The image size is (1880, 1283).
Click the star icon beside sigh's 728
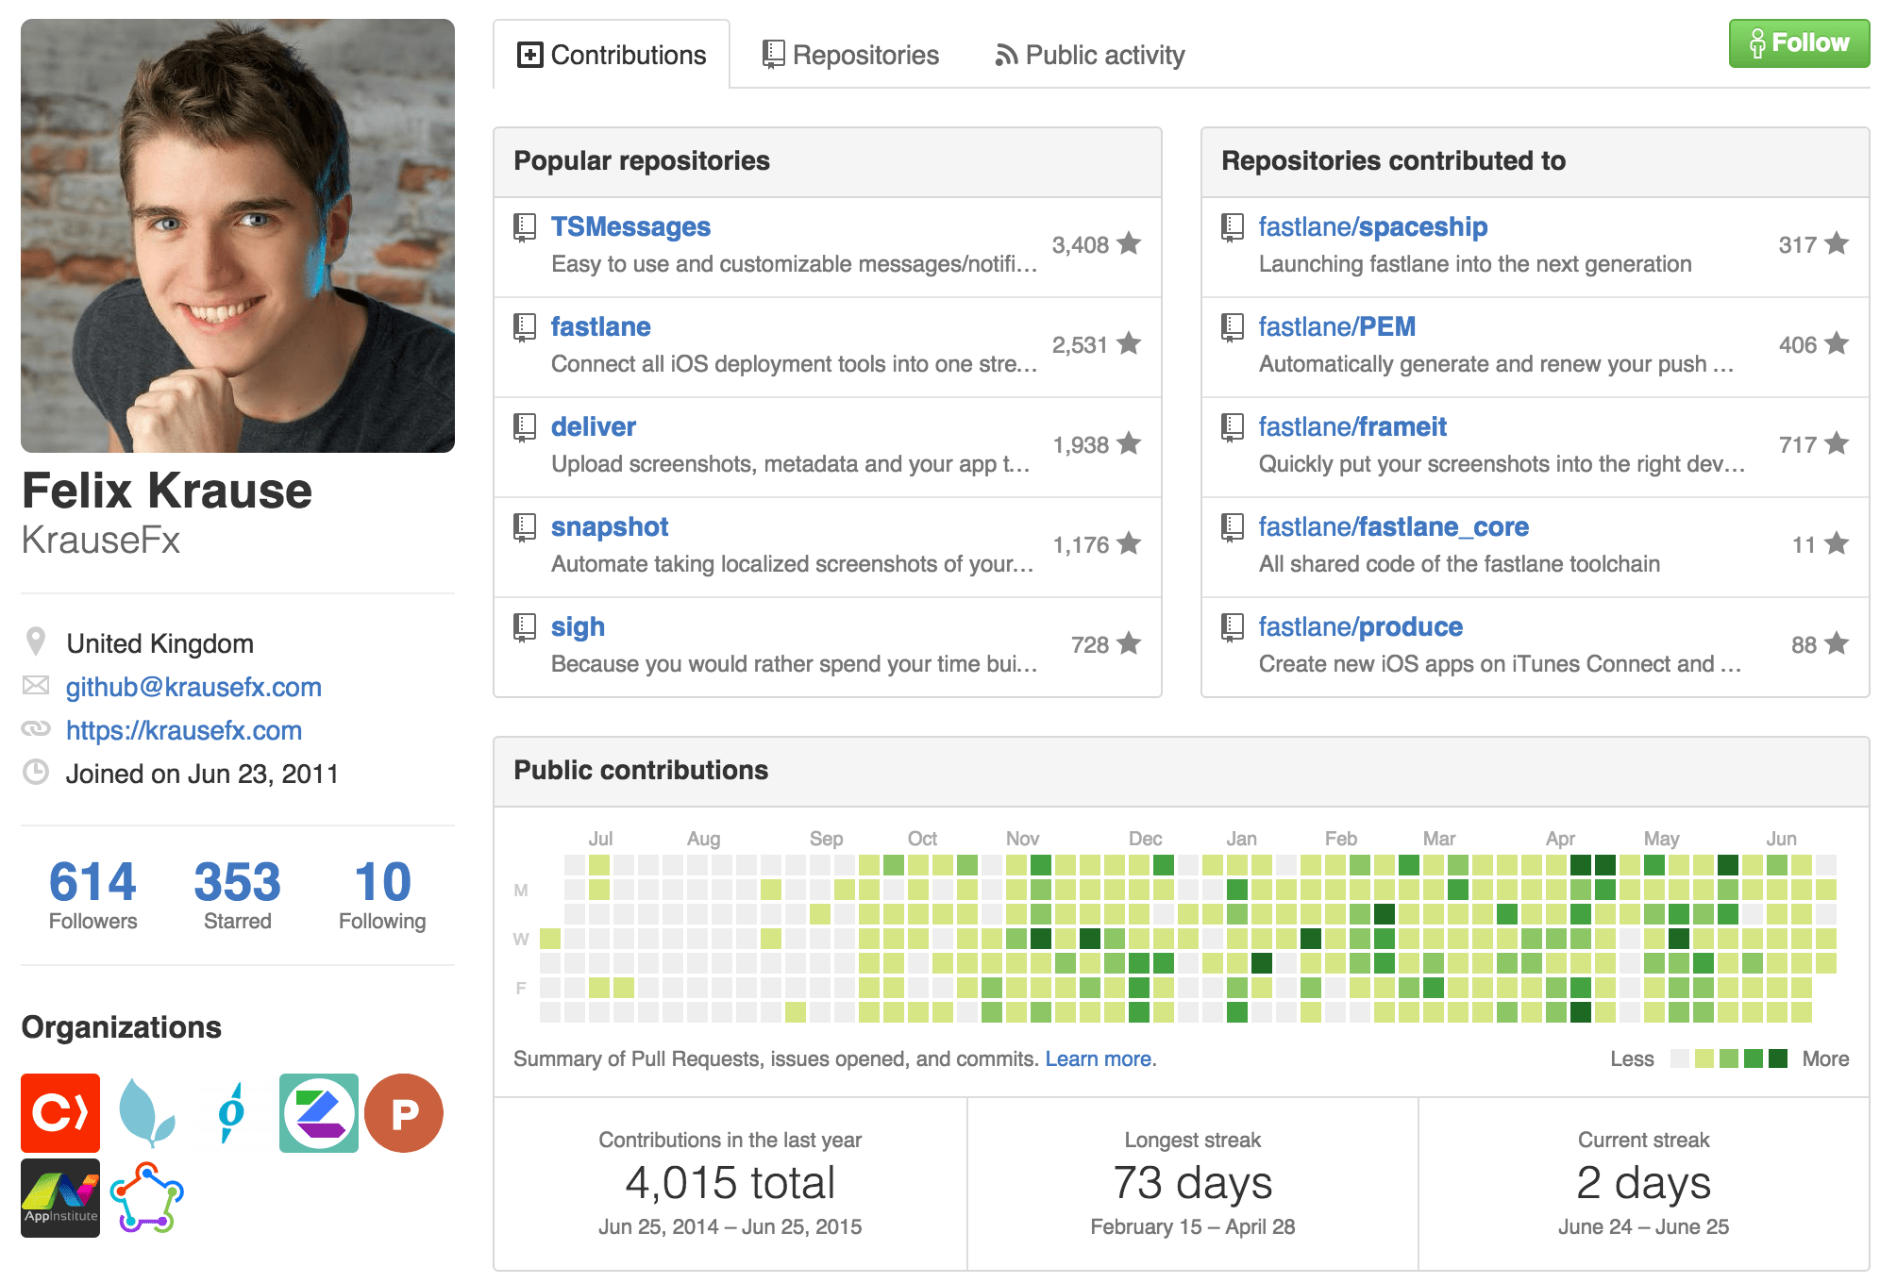pos(1129,644)
